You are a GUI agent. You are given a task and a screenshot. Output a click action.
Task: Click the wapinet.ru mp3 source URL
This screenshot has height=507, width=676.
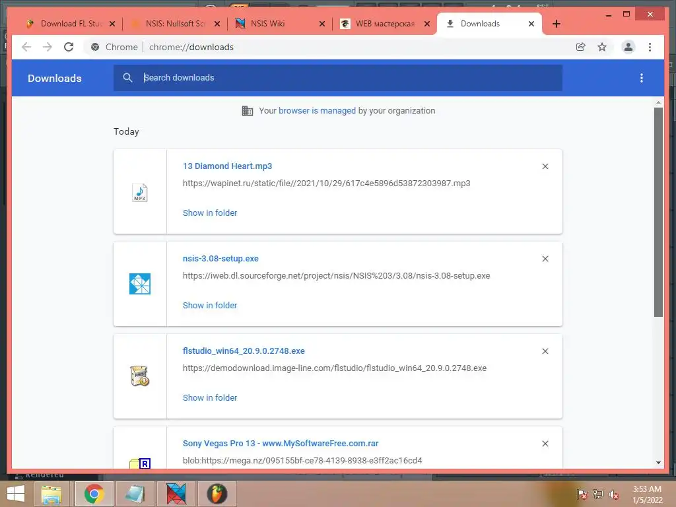[x=326, y=184]
